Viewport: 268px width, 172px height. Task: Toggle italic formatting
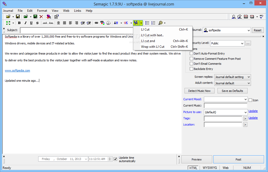click(25, 23)
